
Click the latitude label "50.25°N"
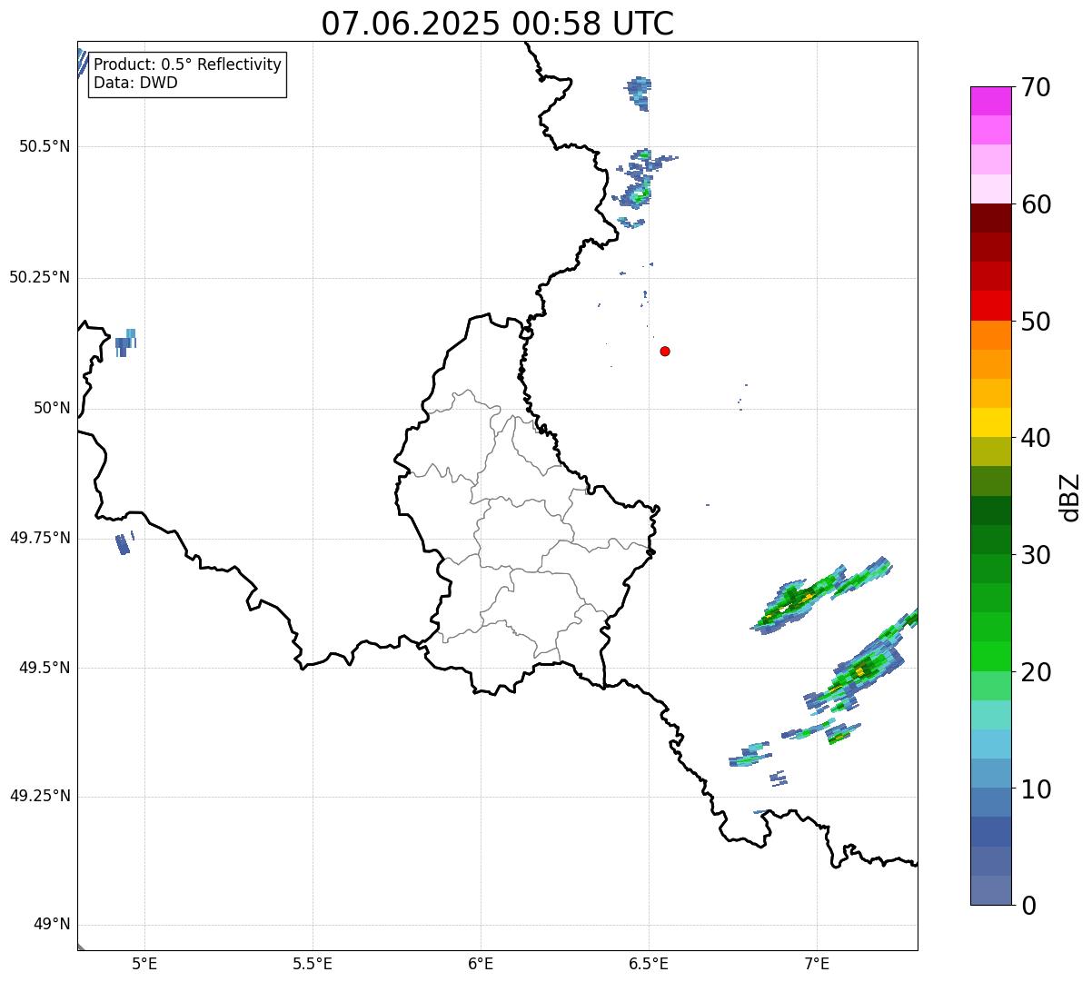pyautogui.click(x=40, y=277)
